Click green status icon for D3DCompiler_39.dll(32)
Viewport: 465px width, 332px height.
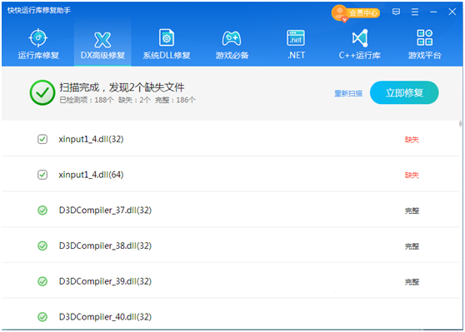coord(42,281)
